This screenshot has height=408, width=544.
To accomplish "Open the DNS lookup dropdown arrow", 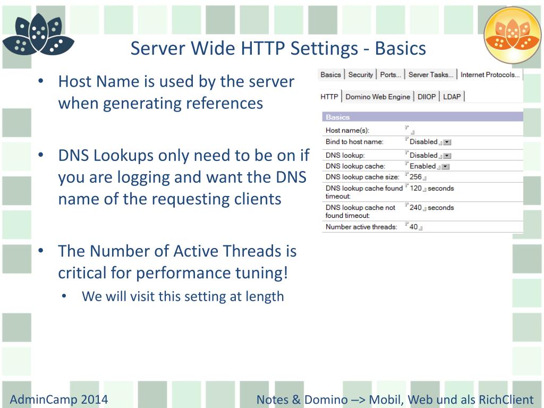I will pyautogui.click(x=447, y=156).
